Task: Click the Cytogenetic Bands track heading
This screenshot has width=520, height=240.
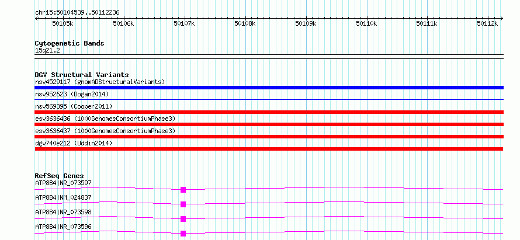Action: click(x=70, y=43)
